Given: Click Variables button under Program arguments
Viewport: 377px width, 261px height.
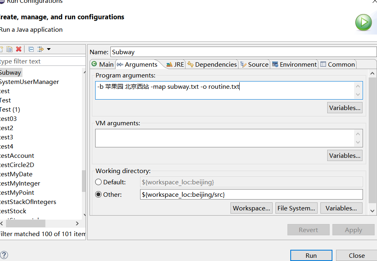Looking at the screenshot, I should [345, 108].
